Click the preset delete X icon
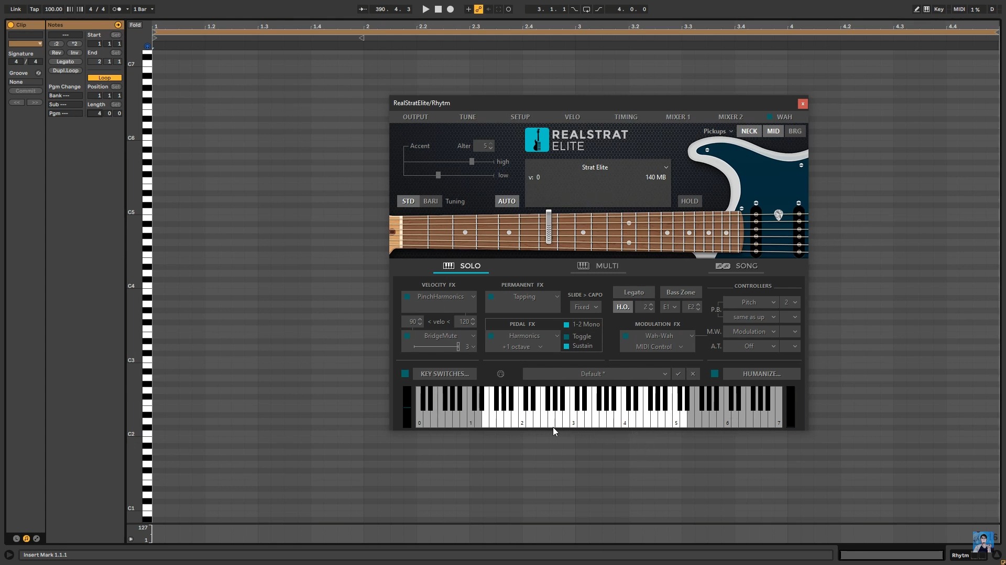The width and height of the screenshot is (1006, 565). click(693, 374)
